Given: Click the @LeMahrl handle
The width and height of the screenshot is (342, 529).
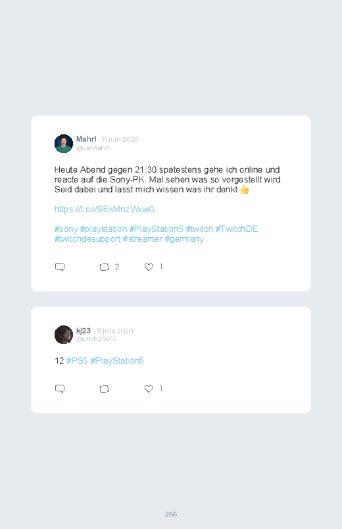Looking at the screenshot, I should point(93,148).
